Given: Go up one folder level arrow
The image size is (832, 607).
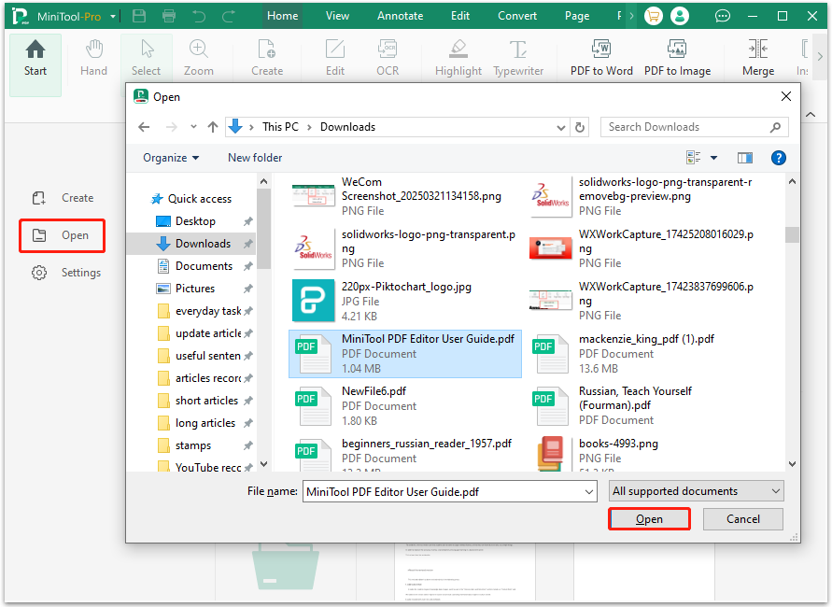Looking at the screenshot, I should click(x=213, y=127).
